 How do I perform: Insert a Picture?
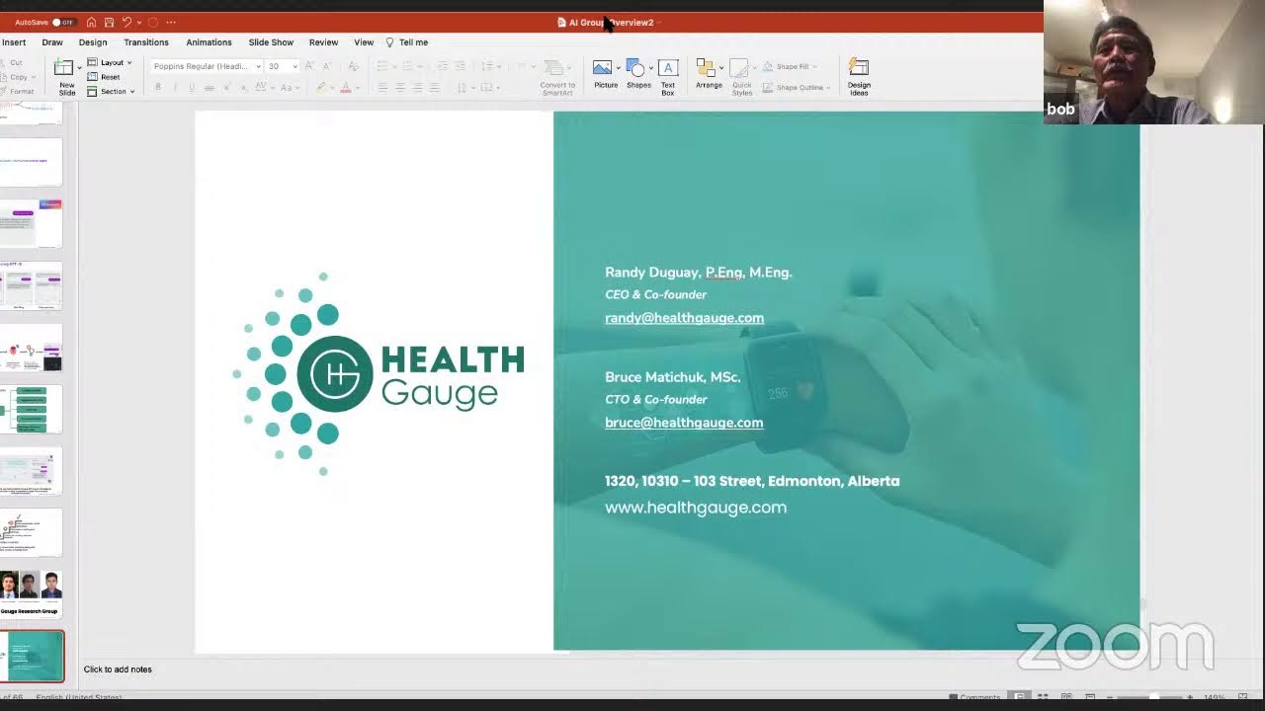[x=606, y=74]
